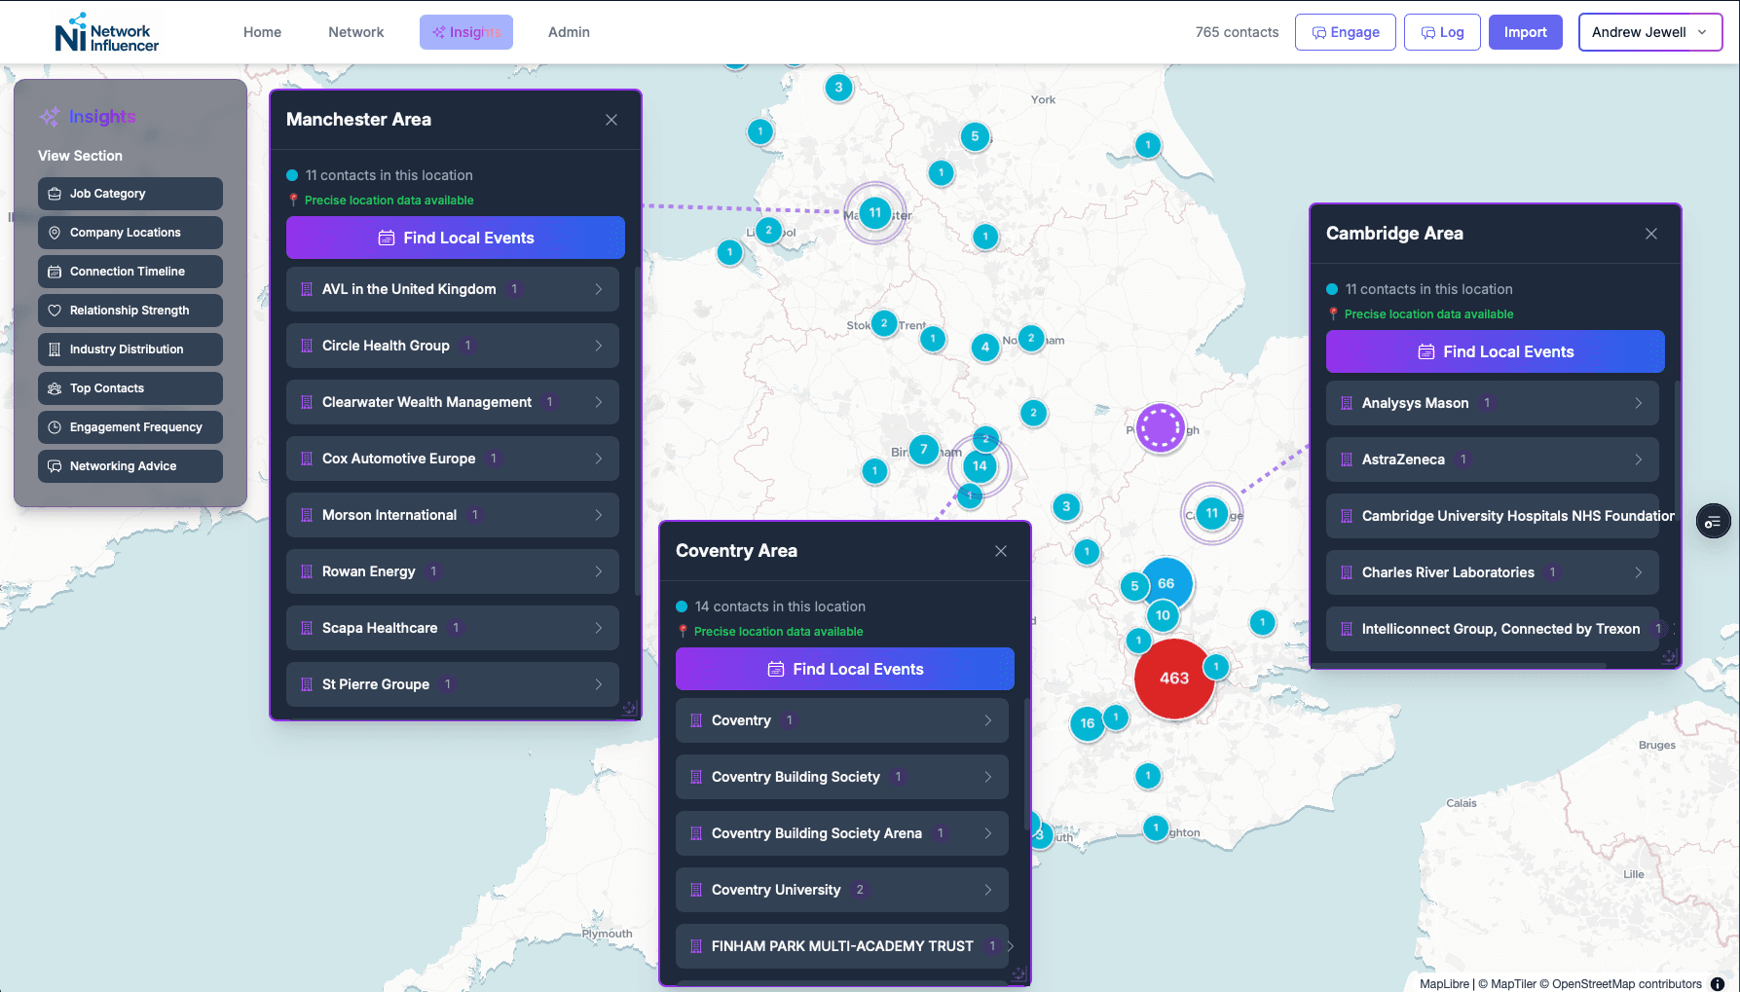
Task: Click Find Local Events in Manchester panel
Action: tap(455, 238)
